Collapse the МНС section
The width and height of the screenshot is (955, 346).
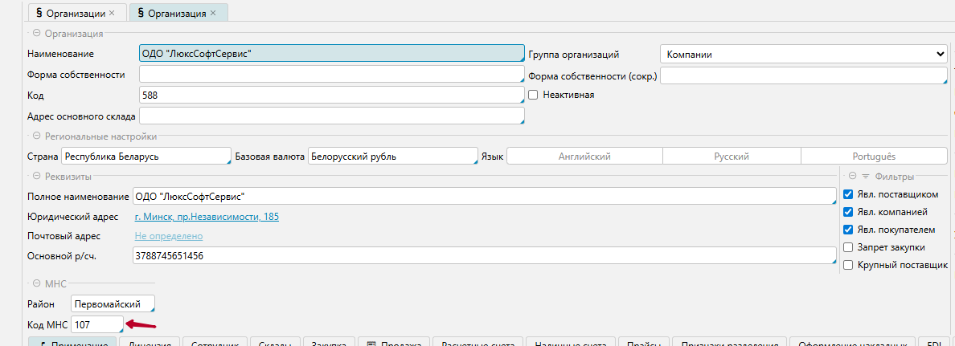(x=36, y=284)
